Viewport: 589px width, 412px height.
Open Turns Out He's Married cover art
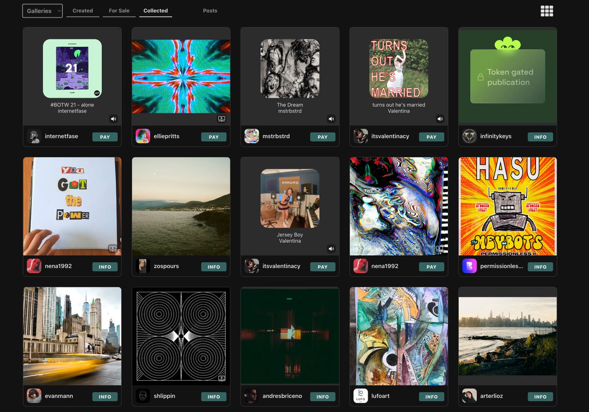tap(399, 69)
